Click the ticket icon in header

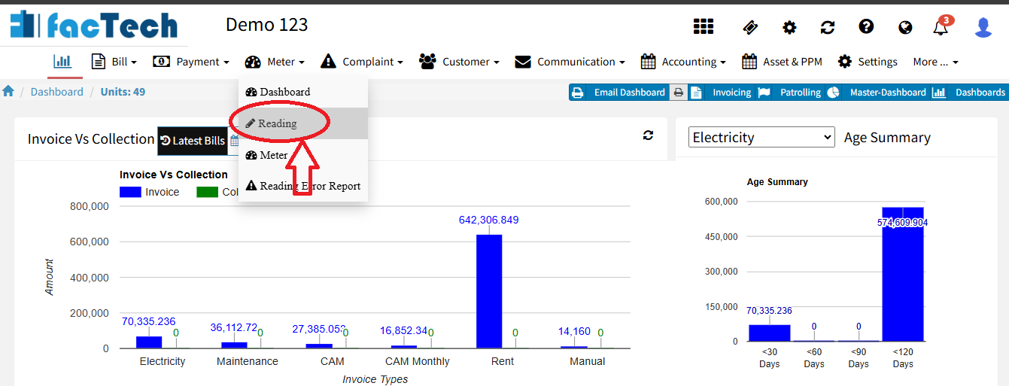click(750, 27)
